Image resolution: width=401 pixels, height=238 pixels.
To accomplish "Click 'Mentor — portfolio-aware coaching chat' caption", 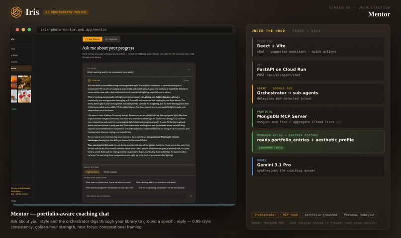I will click(60, 214).
